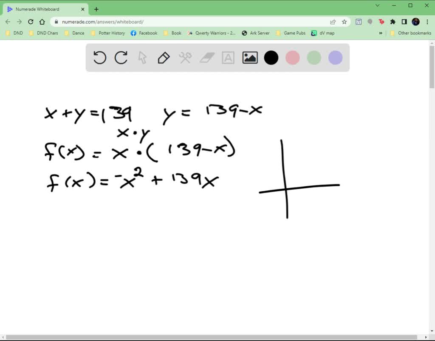Select the black color on the toolbar
The image size is (435, 341).
271,58
